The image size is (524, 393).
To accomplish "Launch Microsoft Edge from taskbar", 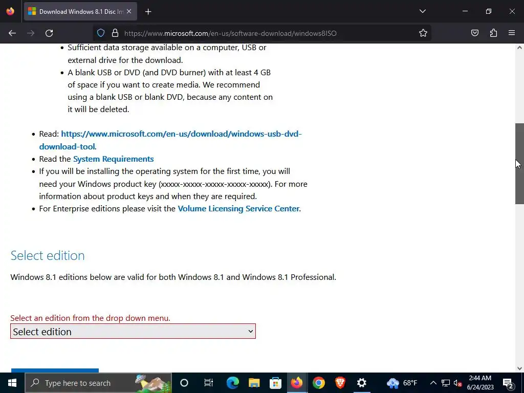I will [233, 383].
